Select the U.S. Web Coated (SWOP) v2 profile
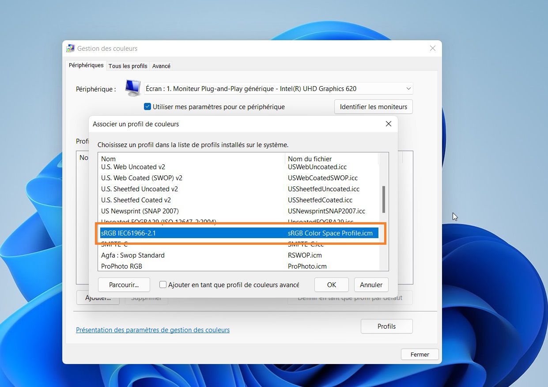 point(142,178)
